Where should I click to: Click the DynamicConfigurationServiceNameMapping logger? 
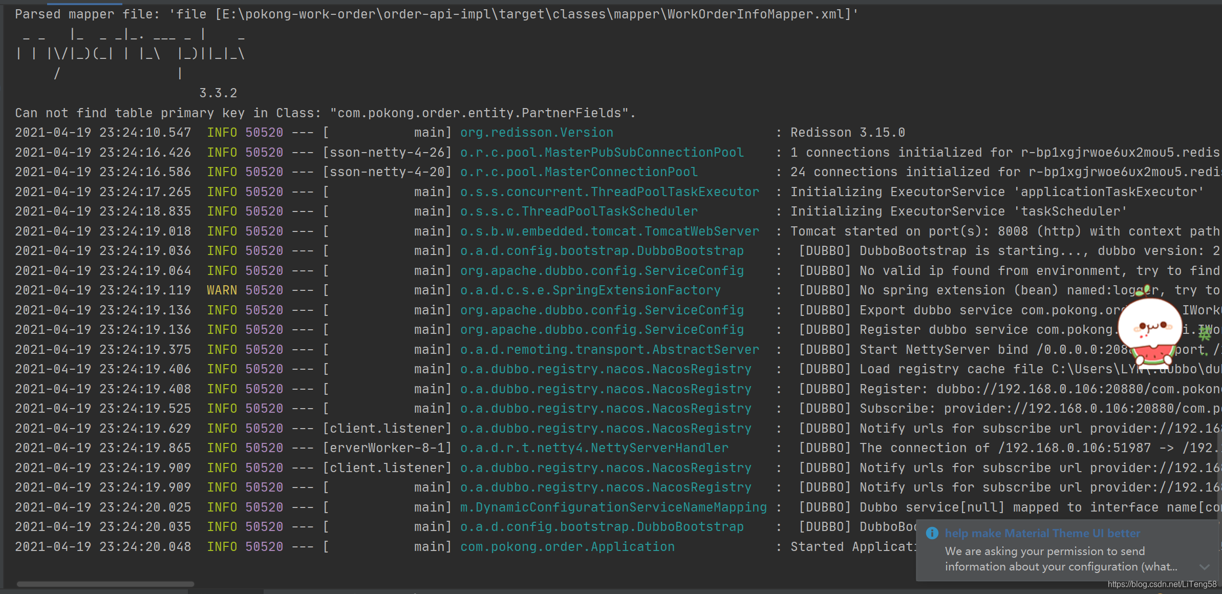tap(612, 507)
